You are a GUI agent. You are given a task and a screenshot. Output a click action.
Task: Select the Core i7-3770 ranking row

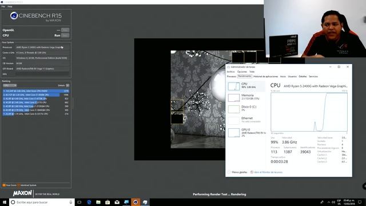tap(36, 102)
